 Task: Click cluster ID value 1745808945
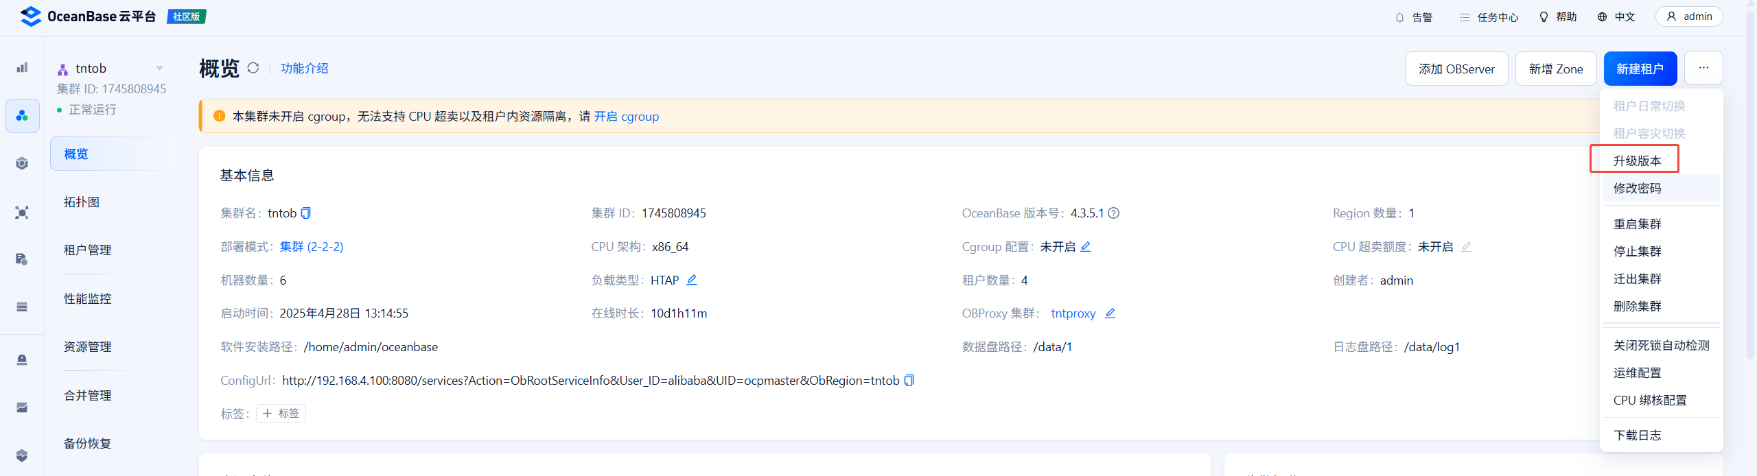point(673,213)
